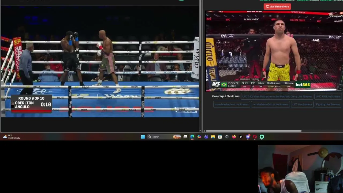The image size is (343, 193).
Task: Open the green app icon after Opera
Action: 262,137
